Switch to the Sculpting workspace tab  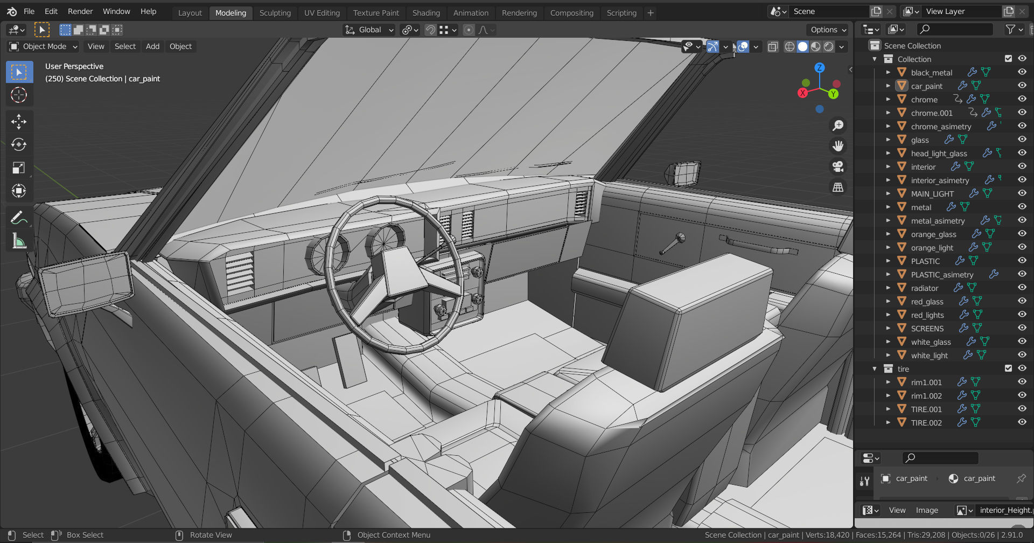275,13
